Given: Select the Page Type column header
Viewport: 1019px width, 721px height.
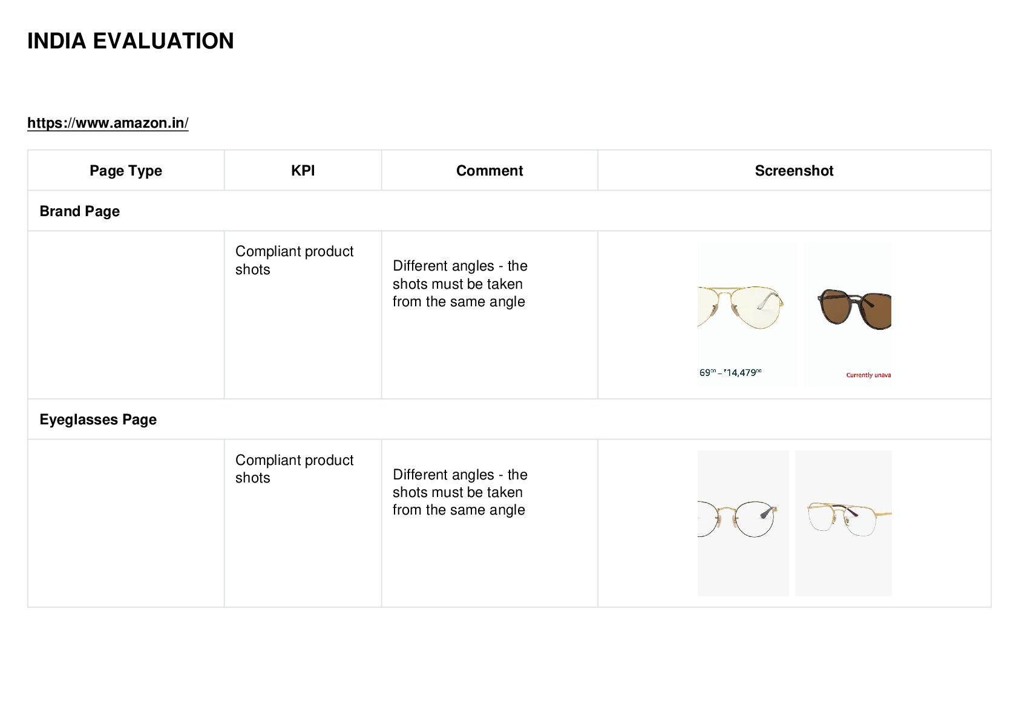Looking at the screenshot, I should coord(126,171).
